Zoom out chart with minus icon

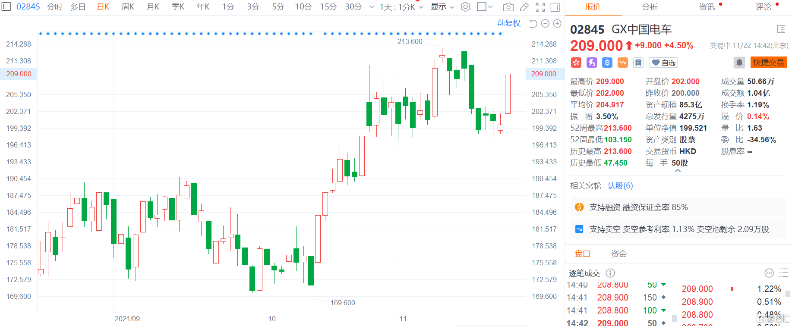pyautogui.click(x=545, y=24)
